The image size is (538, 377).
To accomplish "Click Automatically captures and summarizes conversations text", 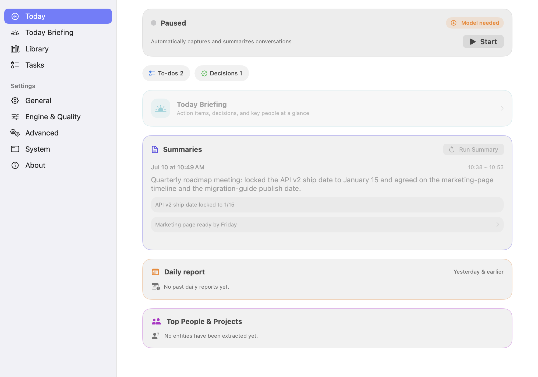I will tap(221, 41).
